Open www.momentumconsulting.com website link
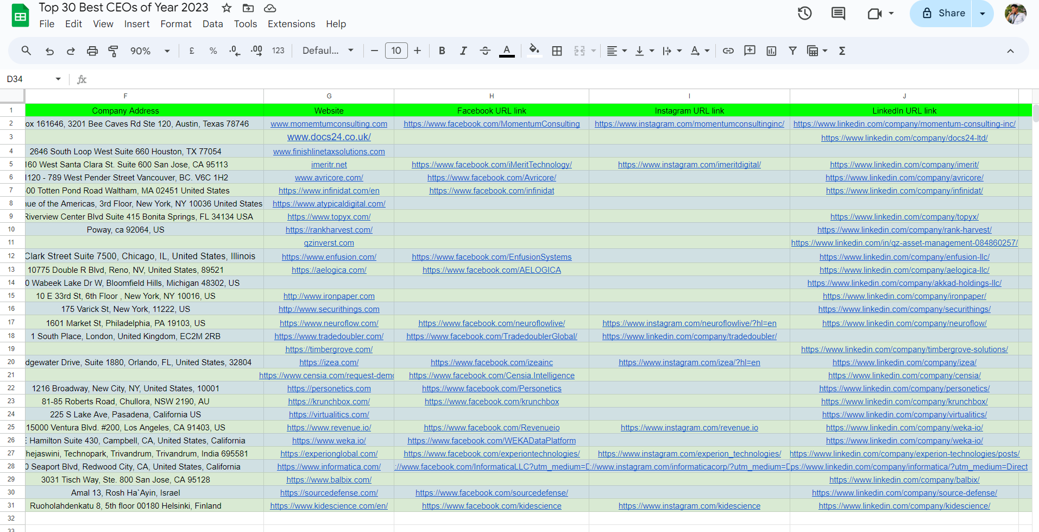The image size is (1039, 532). [329, 124]
